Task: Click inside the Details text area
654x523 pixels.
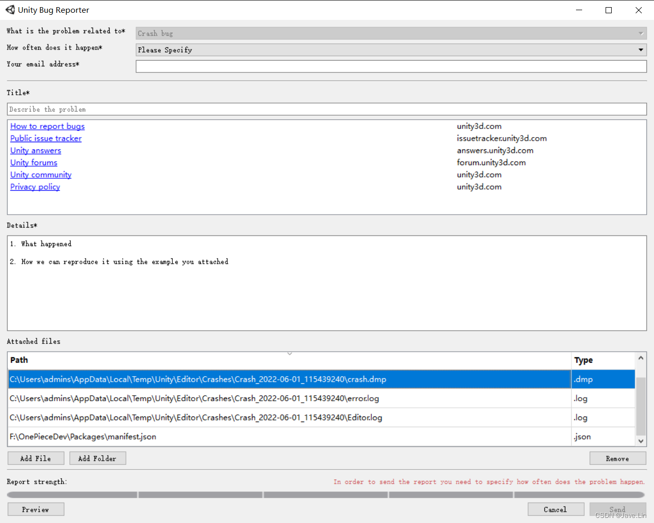Action: pyautogui.click(x=327, y=283)
